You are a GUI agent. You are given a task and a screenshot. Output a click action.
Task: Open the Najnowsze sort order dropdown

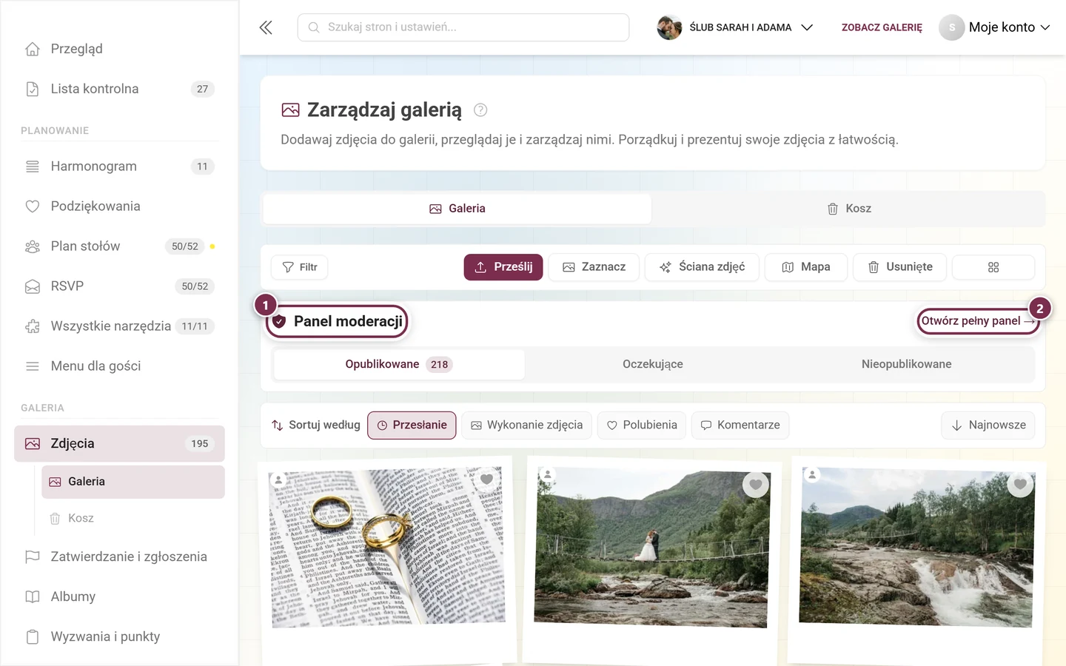(x=988, y=425)
